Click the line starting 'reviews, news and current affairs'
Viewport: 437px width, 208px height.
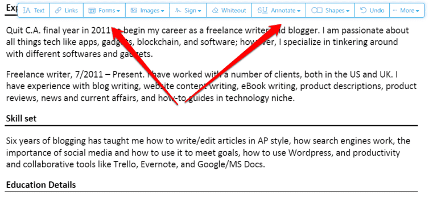[150, 98]
